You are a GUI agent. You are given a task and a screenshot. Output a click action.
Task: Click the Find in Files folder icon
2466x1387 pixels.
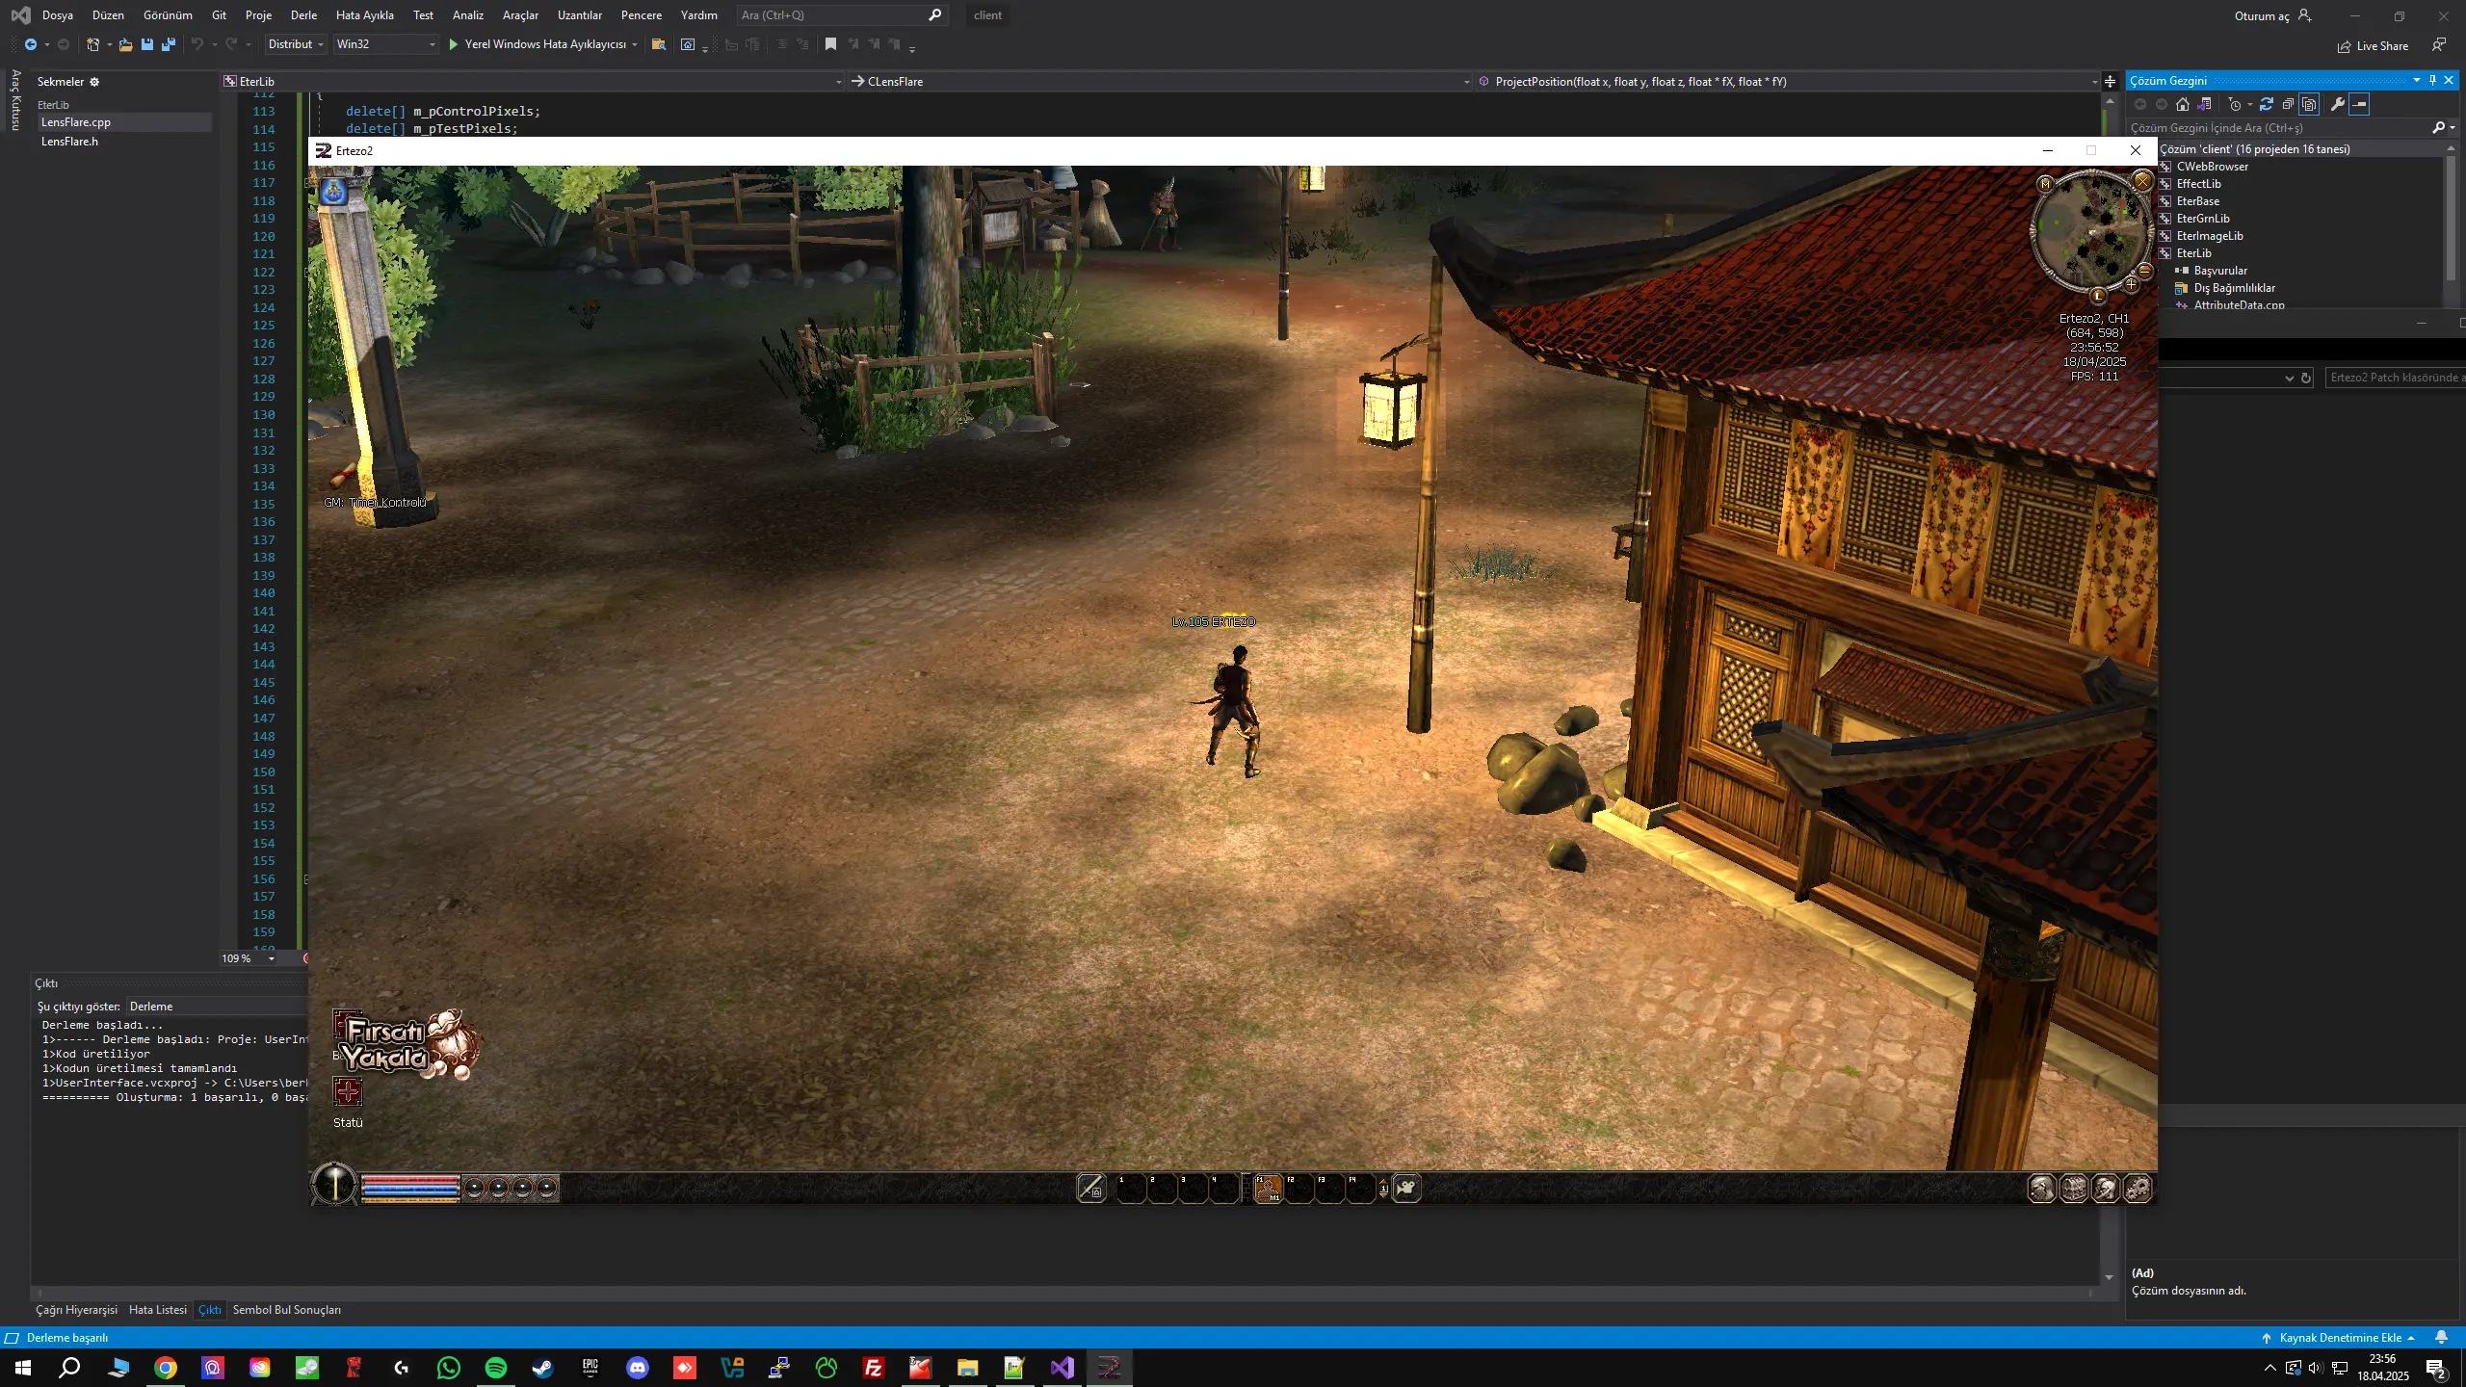[659, 44]
